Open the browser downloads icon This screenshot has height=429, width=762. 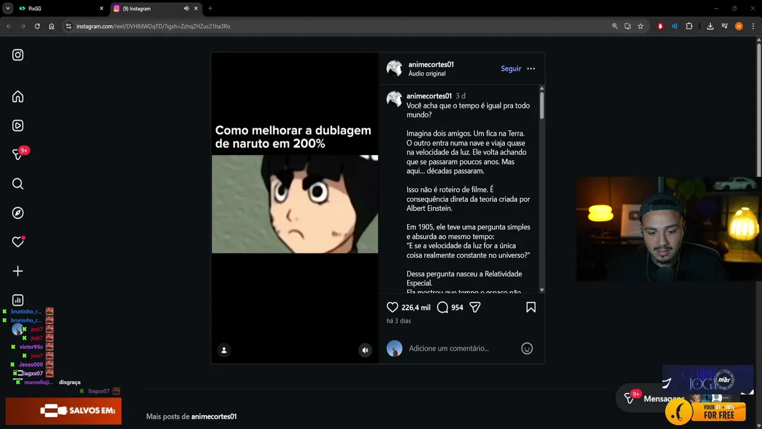point(710,26)
